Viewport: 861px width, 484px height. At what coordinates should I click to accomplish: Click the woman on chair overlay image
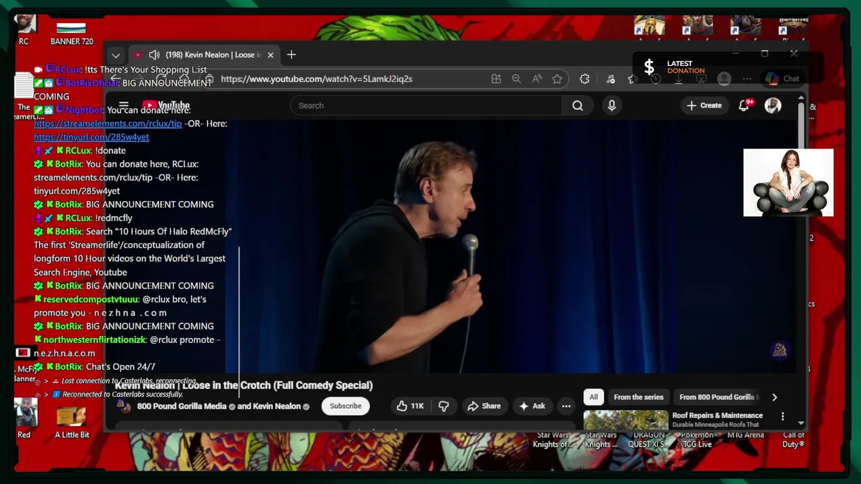[x=788, y=183]
